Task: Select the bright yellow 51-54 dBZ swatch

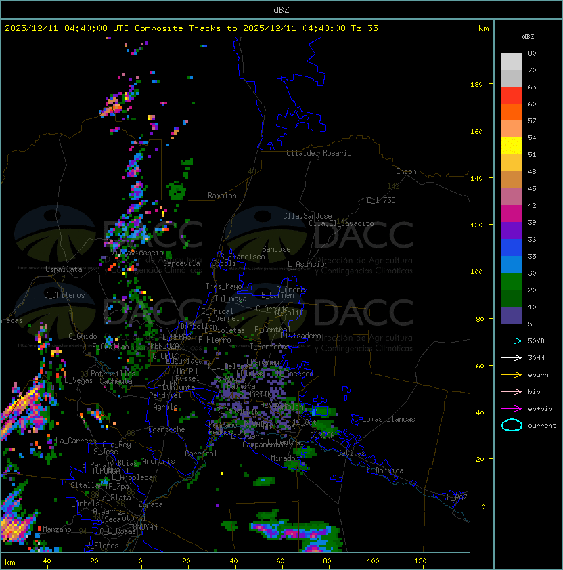Action: (x=512, y=146)
